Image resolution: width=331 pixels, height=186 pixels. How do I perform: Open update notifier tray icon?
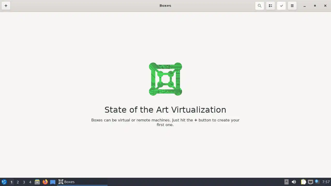317,182
